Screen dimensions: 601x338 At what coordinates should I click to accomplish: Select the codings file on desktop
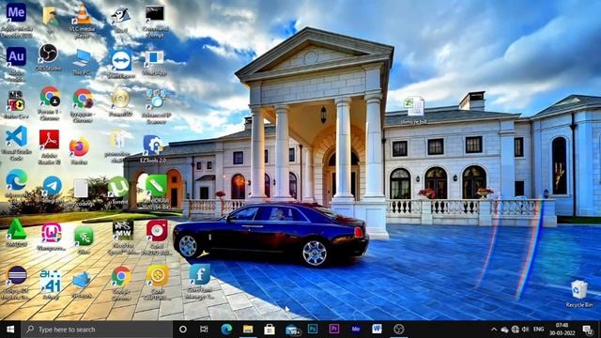click(82, 193)
